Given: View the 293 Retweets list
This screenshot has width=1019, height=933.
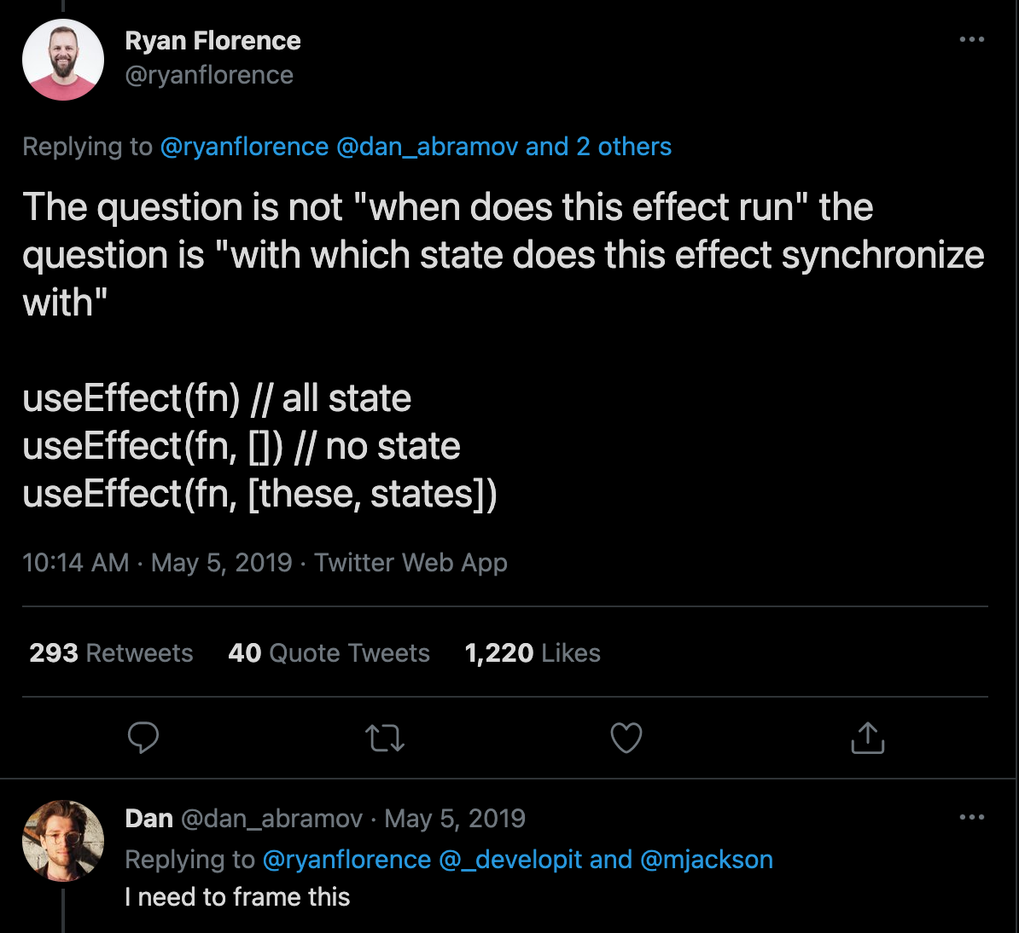Looking at the screenshot, I should click(111, 653).
